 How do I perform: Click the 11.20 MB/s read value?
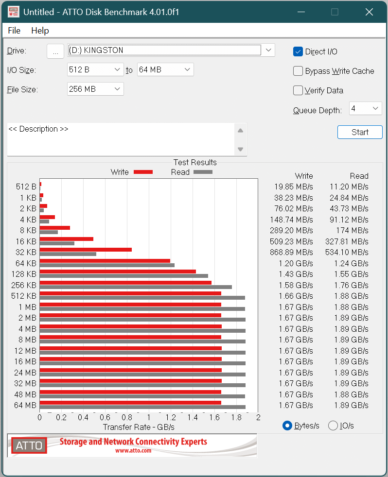coord(349,187)
